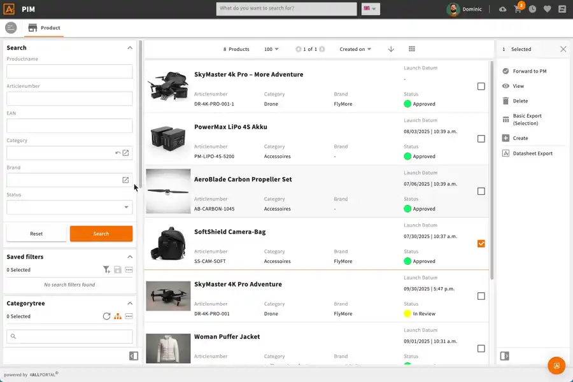Toggle sort direction arrow

(391, 49)
